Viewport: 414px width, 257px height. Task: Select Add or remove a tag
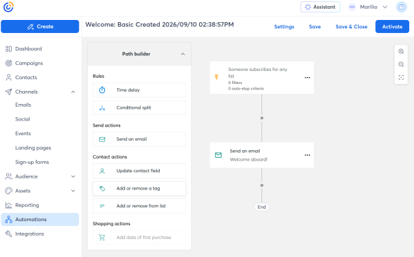[139, 188]
